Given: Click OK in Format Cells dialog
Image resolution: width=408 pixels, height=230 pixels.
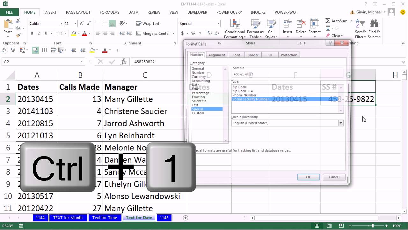Looking at the screenshot, I should coord(308,177).
